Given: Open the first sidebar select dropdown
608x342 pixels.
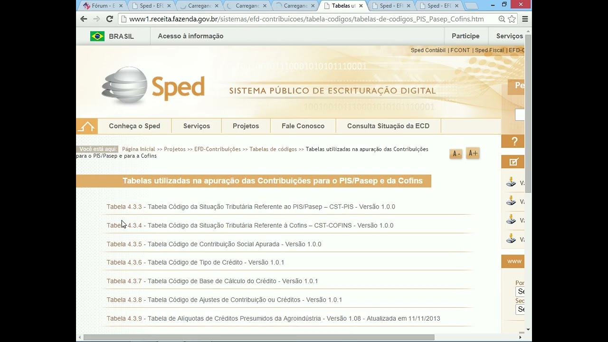Looking at the screenshot, I should coord(520,291).
